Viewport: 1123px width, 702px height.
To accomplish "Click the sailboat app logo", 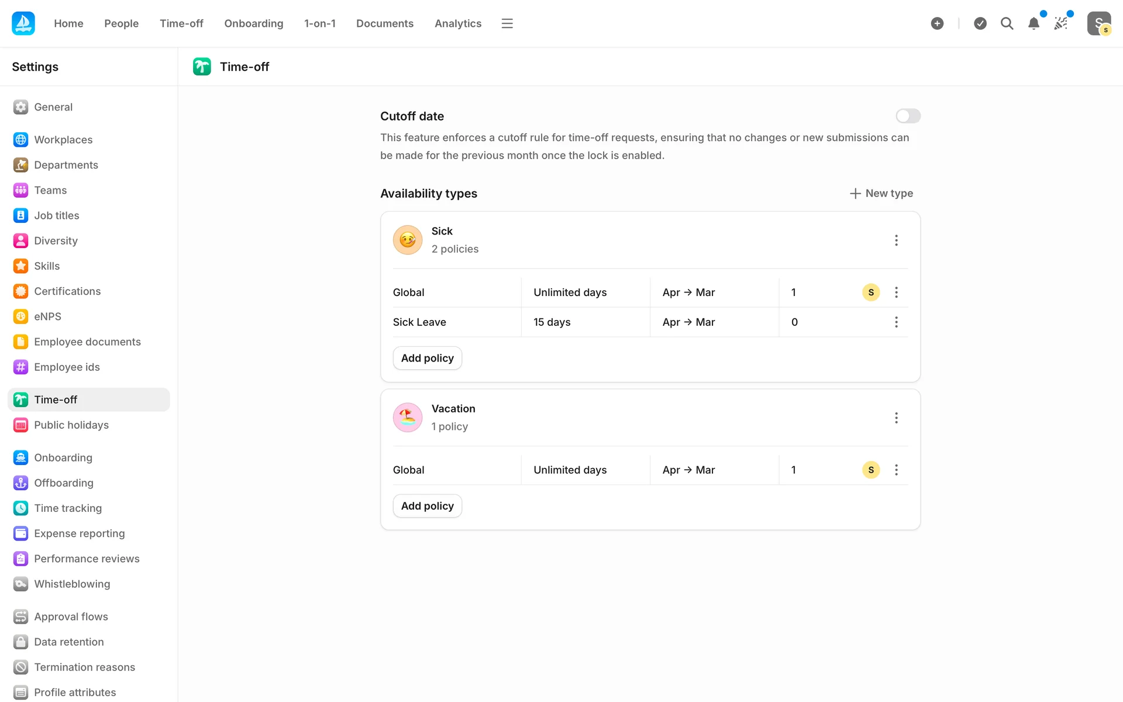I will [23, 23].
